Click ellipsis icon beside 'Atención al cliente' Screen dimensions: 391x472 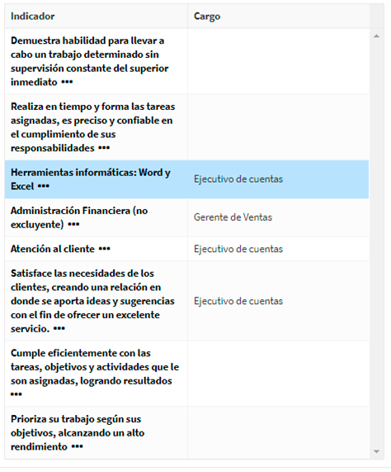(x=105, y=249)
